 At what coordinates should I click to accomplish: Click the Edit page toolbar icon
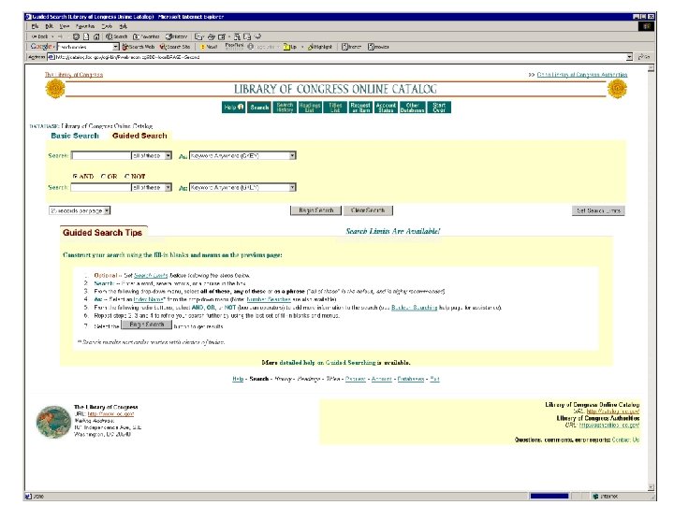(x=222, y=36)
